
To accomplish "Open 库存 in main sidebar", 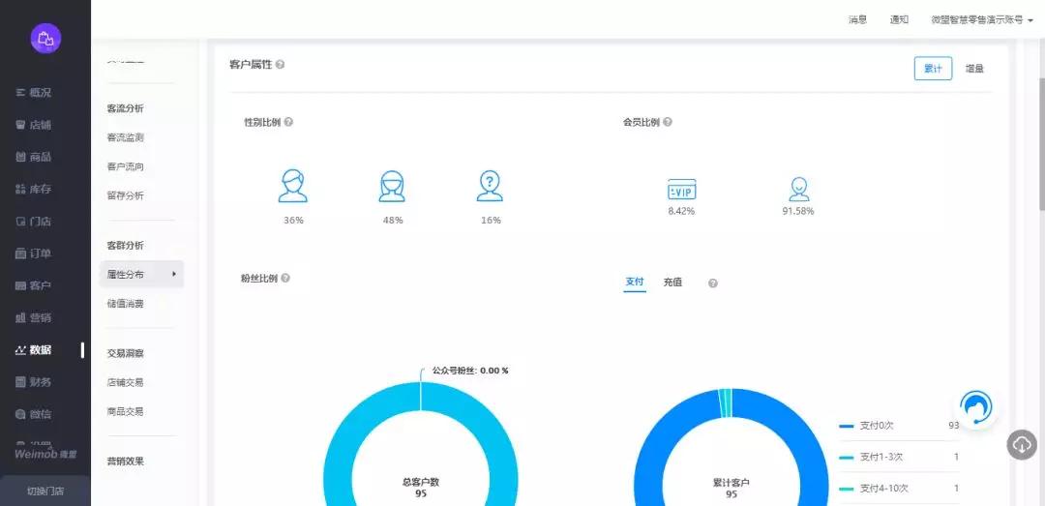I will (33, 190).
